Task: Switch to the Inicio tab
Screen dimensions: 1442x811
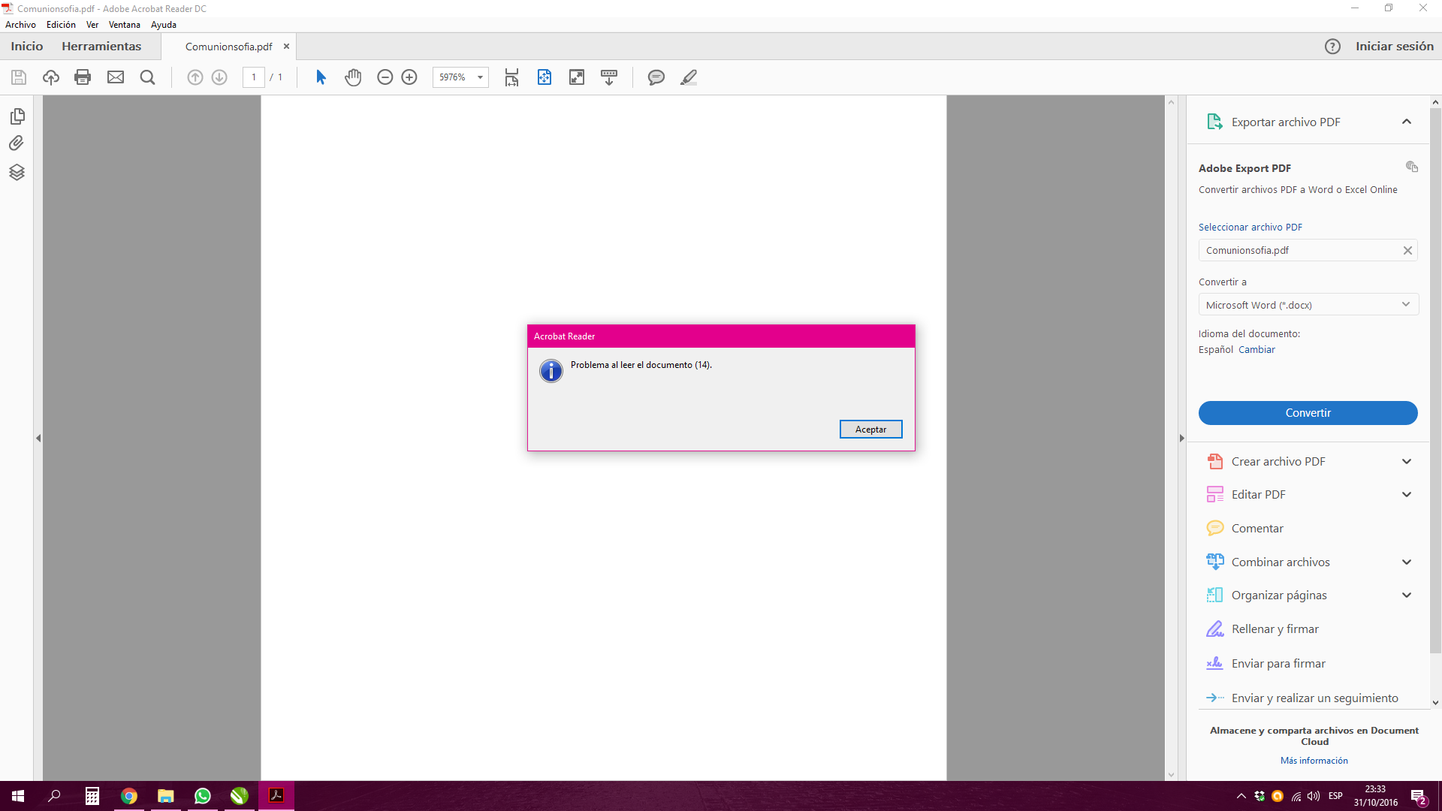Action: tap(27, 47)
